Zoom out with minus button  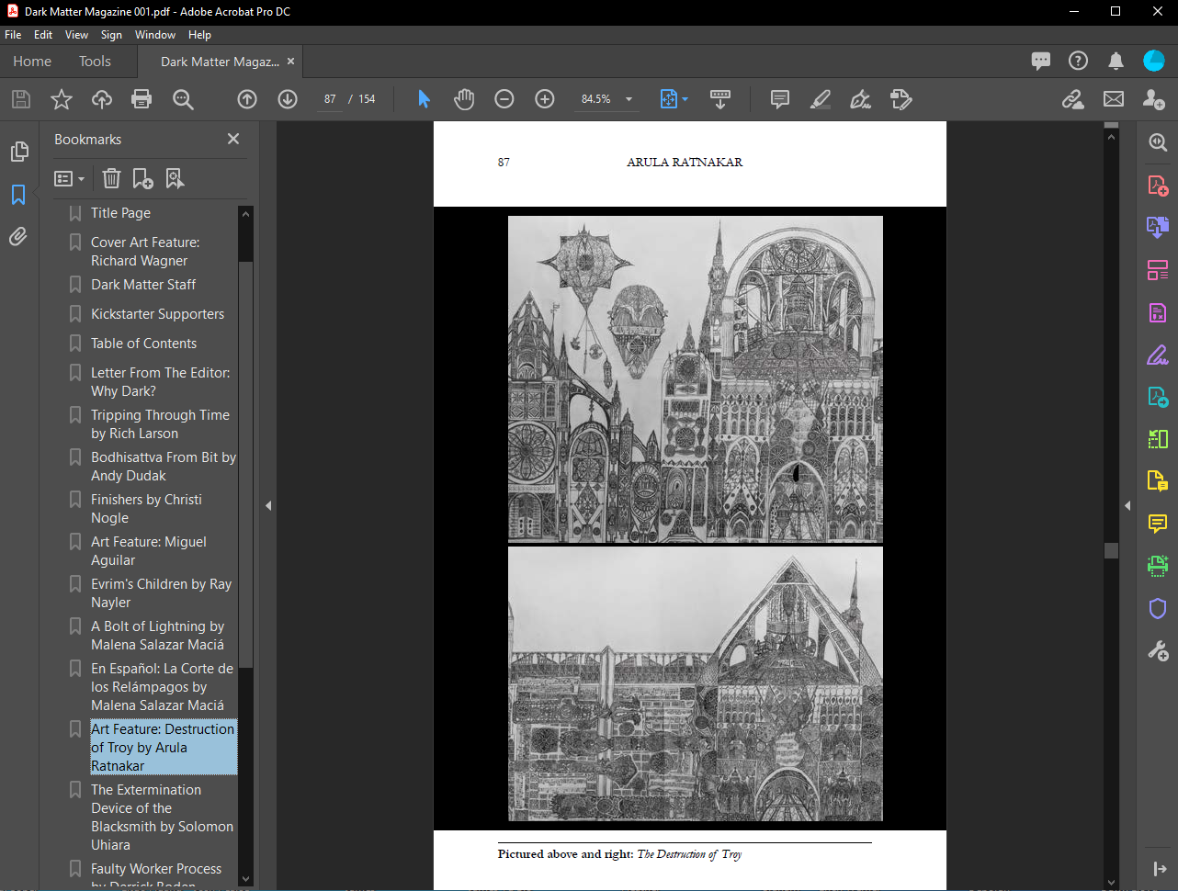(504, 99)
